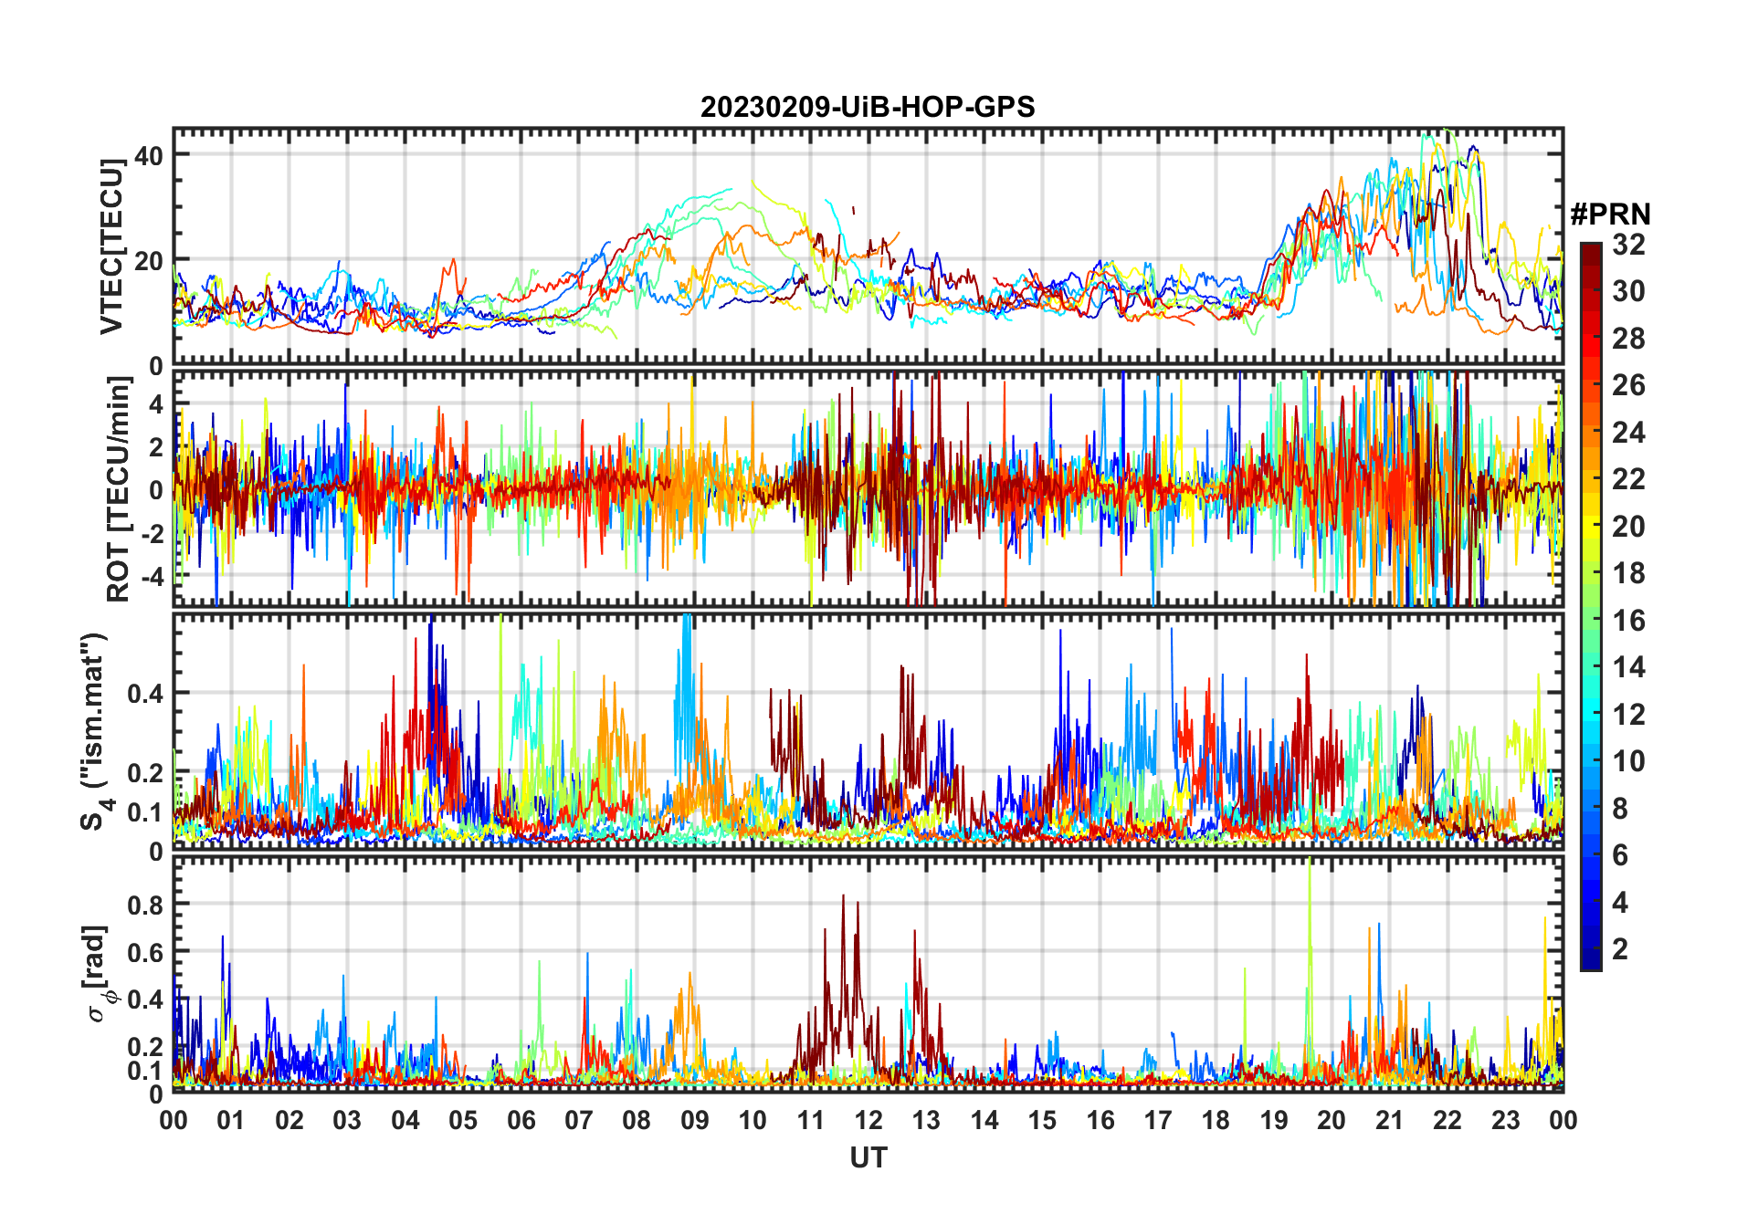This screenshot has height=1214, width=1737.
Task: Click x-axis tick label 12
Action: pos(868,1120)
